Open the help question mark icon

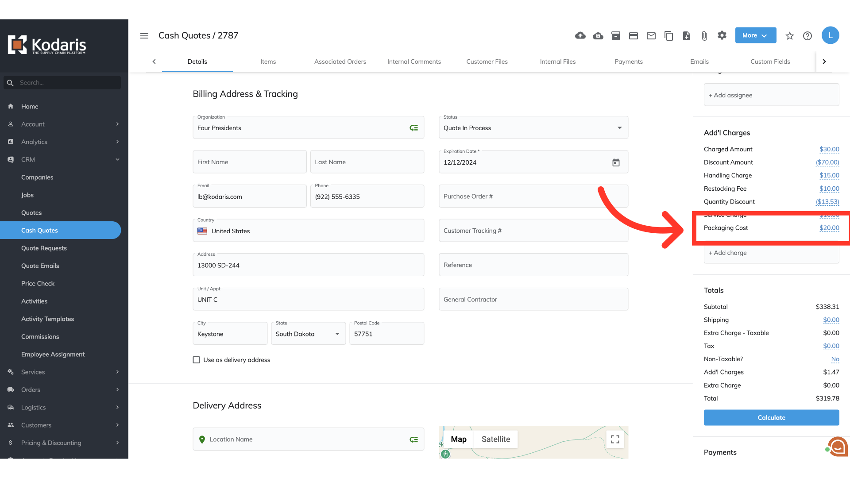807,35
